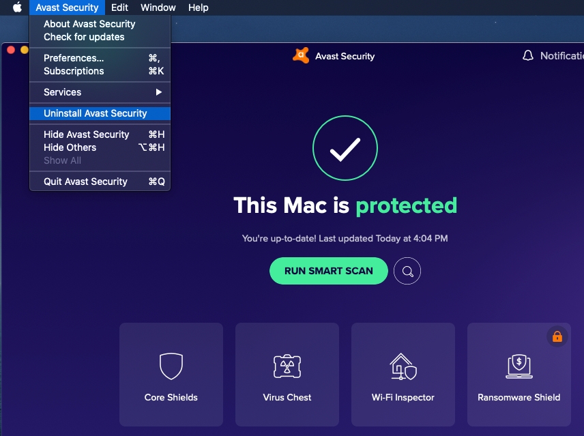Click the last updated status text
The width and height of the screenshot is (584, 436).
[345, 238]
